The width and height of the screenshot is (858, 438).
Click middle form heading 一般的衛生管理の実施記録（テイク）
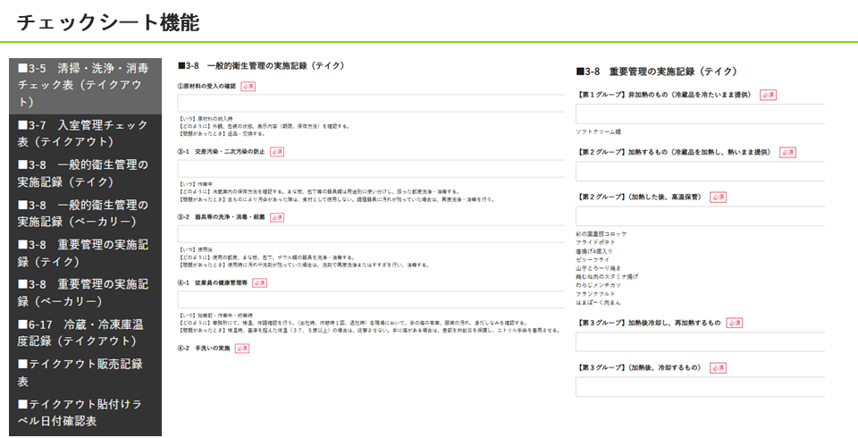click(262, 66)
